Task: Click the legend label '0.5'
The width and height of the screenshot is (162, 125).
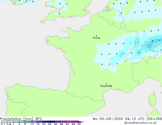Action: 9,124
